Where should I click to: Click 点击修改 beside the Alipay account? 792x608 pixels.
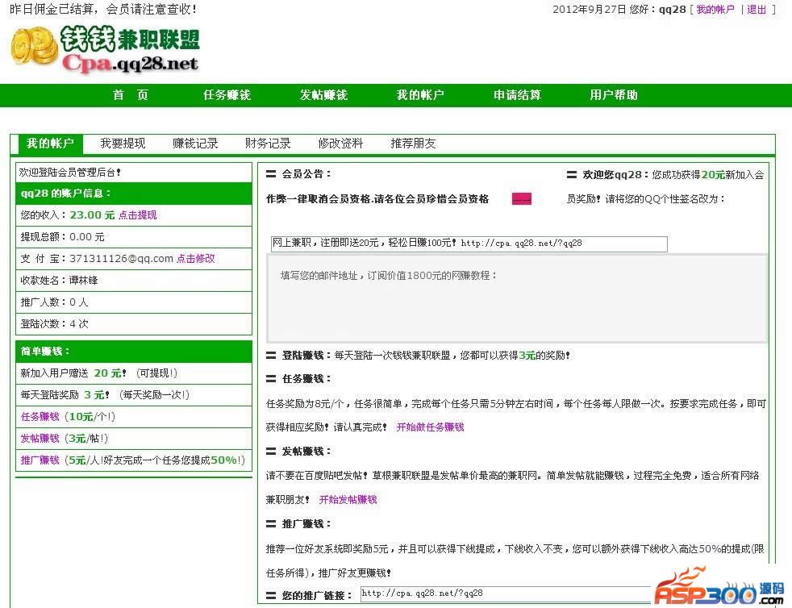196,259
